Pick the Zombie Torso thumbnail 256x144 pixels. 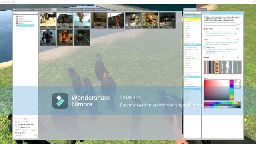click(82, 37)
